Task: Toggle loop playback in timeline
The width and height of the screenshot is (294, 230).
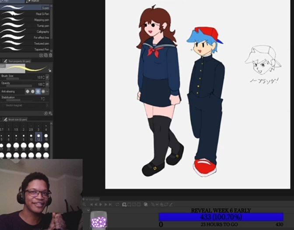Action: 117,205
